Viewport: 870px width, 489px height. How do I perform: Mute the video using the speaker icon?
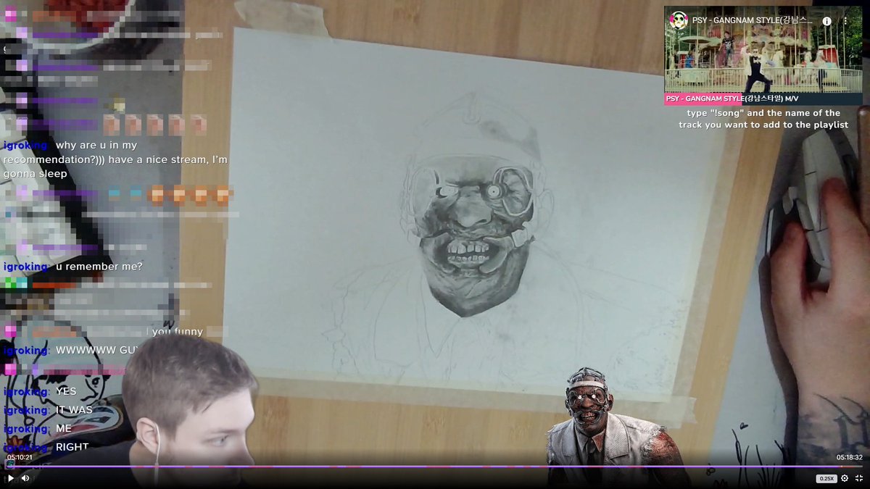pos(25,478)
